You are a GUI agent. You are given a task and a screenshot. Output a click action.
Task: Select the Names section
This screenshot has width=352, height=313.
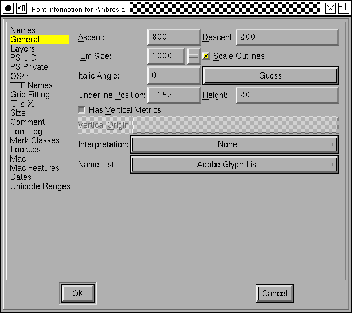point(23,30)
